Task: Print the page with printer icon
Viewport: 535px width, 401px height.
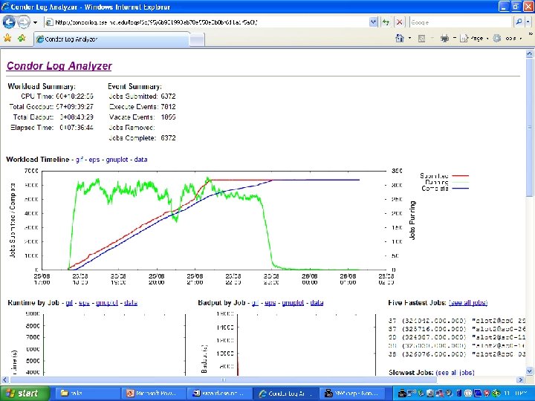Action: click(x=444, y=39)
